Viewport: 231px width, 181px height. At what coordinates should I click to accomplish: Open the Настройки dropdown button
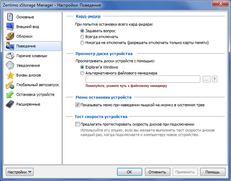click(19, 172)
